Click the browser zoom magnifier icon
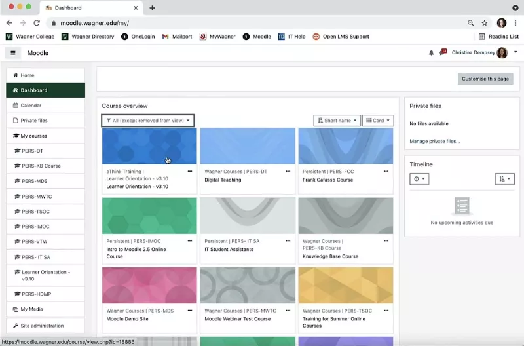This screenshot has width=524, height=346. click(470, 23)
